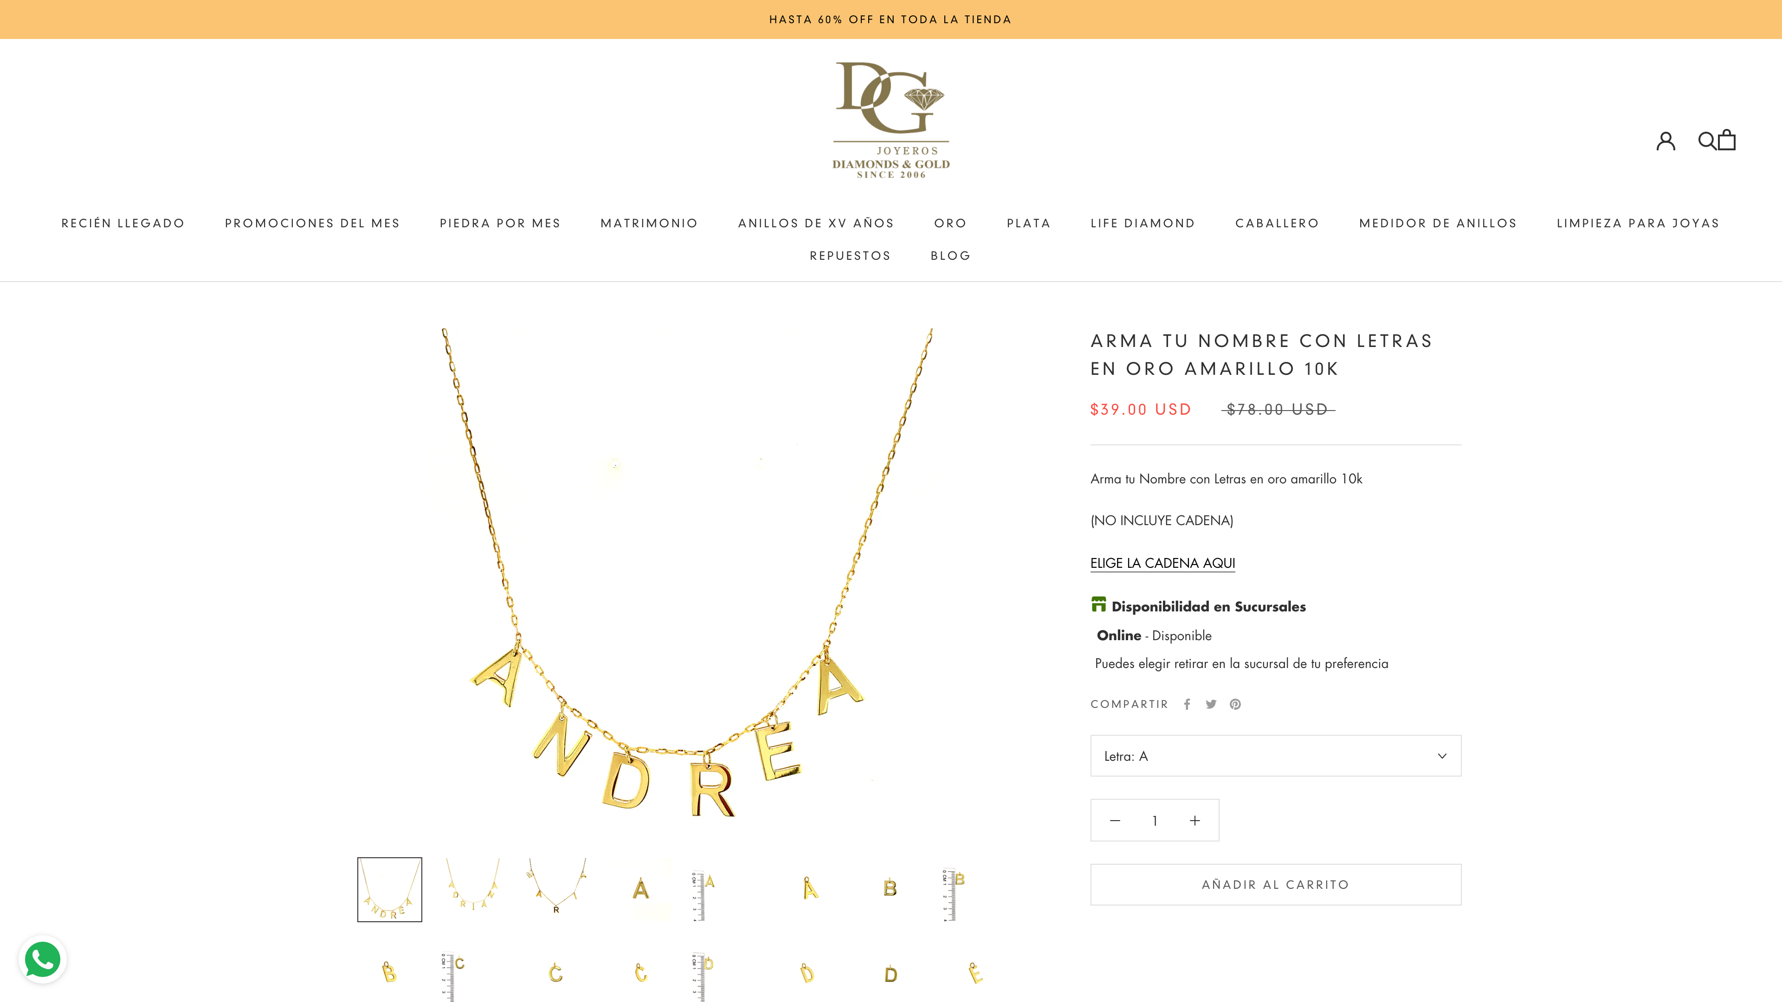This screenshot has width=1782, height=1002.
Task: Open the Letra: A dropdown
Action: coord(1276,755)
